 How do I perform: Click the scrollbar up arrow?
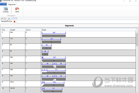click(137, 32)
